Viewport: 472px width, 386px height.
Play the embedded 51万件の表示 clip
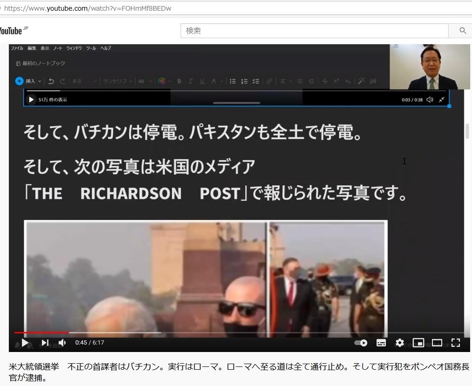pyautogui.click(x=31, y=99)
